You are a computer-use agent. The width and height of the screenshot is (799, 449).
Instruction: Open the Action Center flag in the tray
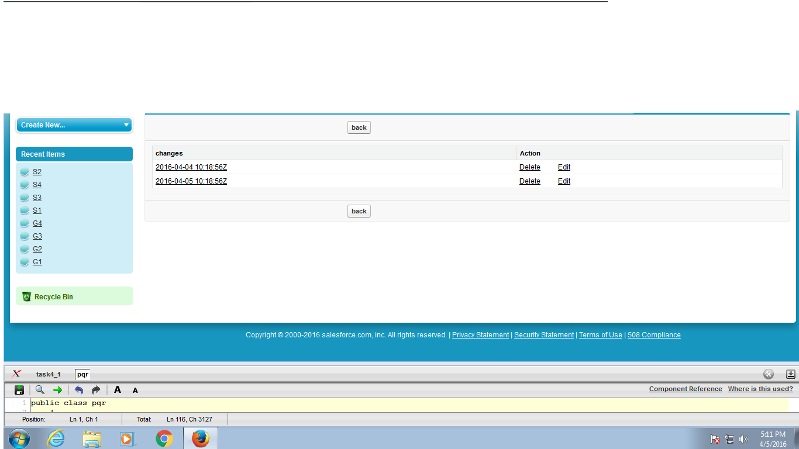point(715,439)
